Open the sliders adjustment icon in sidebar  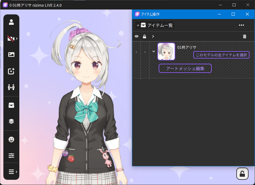(11, 156)
